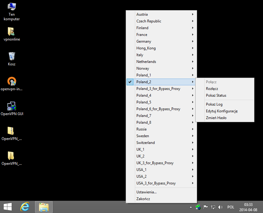Select the Poland_8 server entry
This screenshot has width=263, height=213.
(x=161, y=122)
